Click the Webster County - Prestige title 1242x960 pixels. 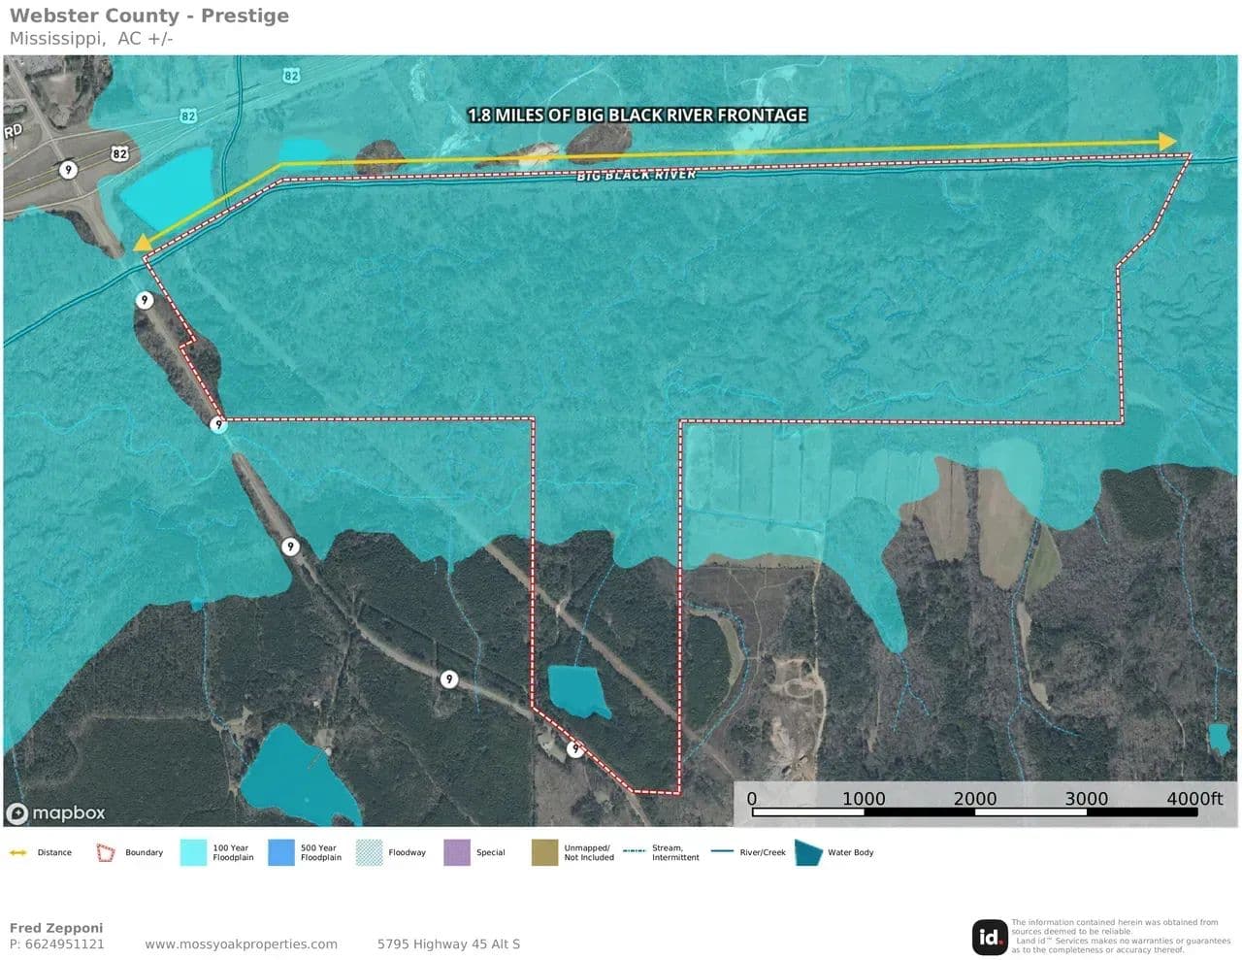[x=148, y=16]
